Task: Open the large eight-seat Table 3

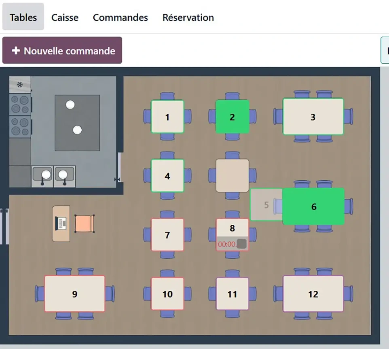Action: [x=312, y=117]
